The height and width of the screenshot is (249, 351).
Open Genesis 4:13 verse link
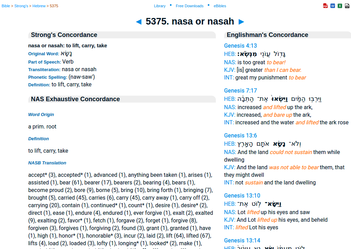click(240, 46)
